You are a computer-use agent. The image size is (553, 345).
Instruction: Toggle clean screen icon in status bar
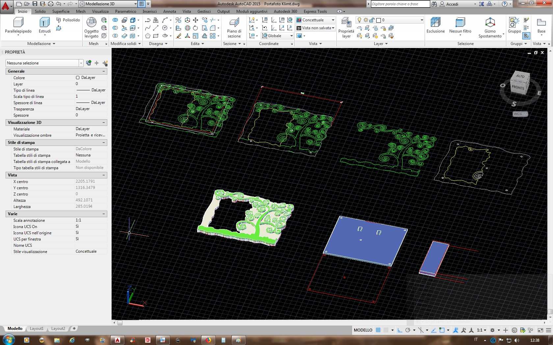pos(540,330)
